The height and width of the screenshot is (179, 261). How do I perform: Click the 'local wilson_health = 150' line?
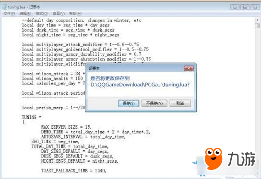tap(53, 78)
